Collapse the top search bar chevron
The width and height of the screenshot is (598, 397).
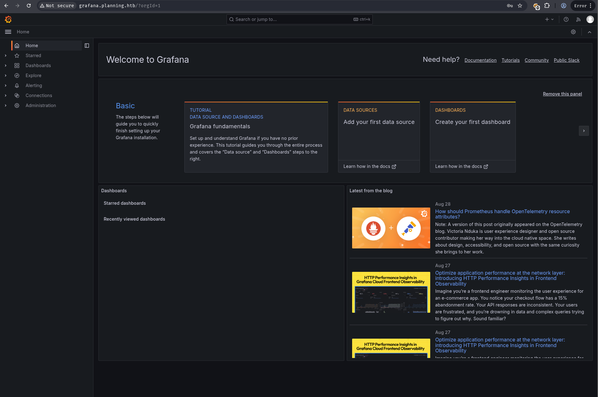[590, 32]
